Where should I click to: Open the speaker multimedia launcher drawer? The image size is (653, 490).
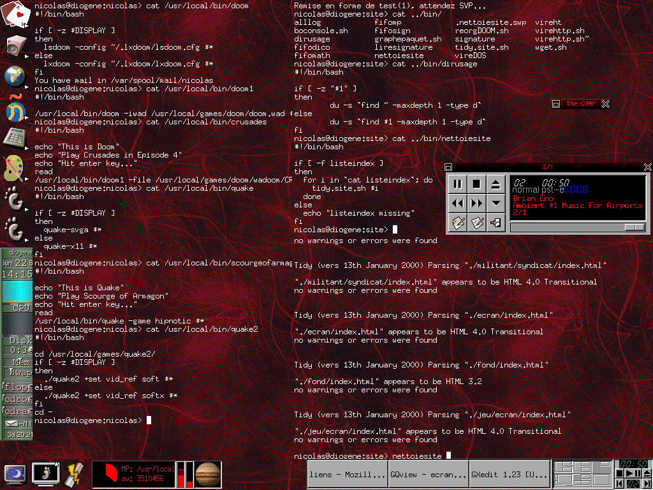[15, 45]
